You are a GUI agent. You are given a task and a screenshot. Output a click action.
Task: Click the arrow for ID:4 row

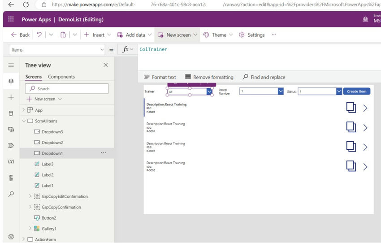coord(365,167)
